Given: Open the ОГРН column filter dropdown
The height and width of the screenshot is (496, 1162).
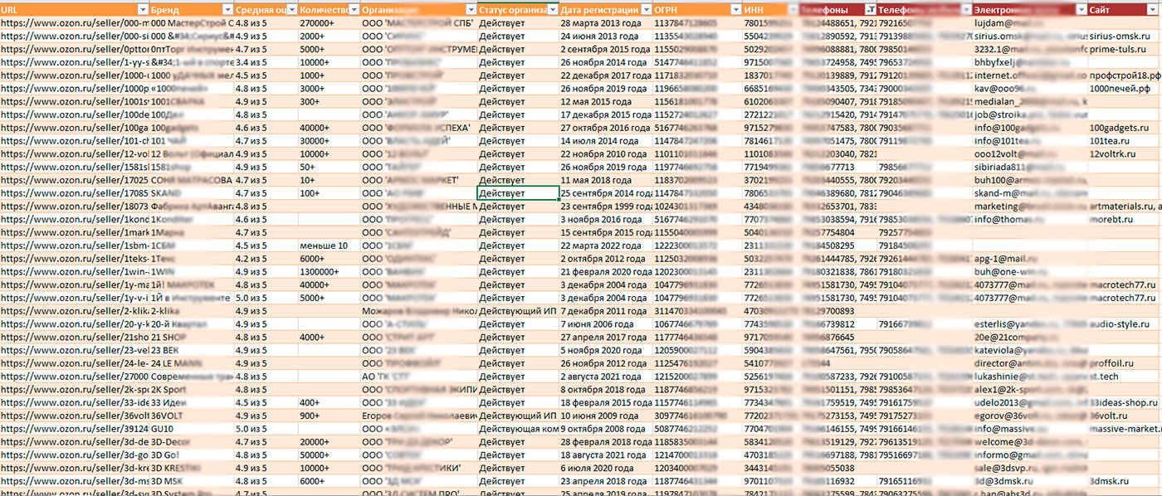Looking at the screenshot, I should 736,9.
